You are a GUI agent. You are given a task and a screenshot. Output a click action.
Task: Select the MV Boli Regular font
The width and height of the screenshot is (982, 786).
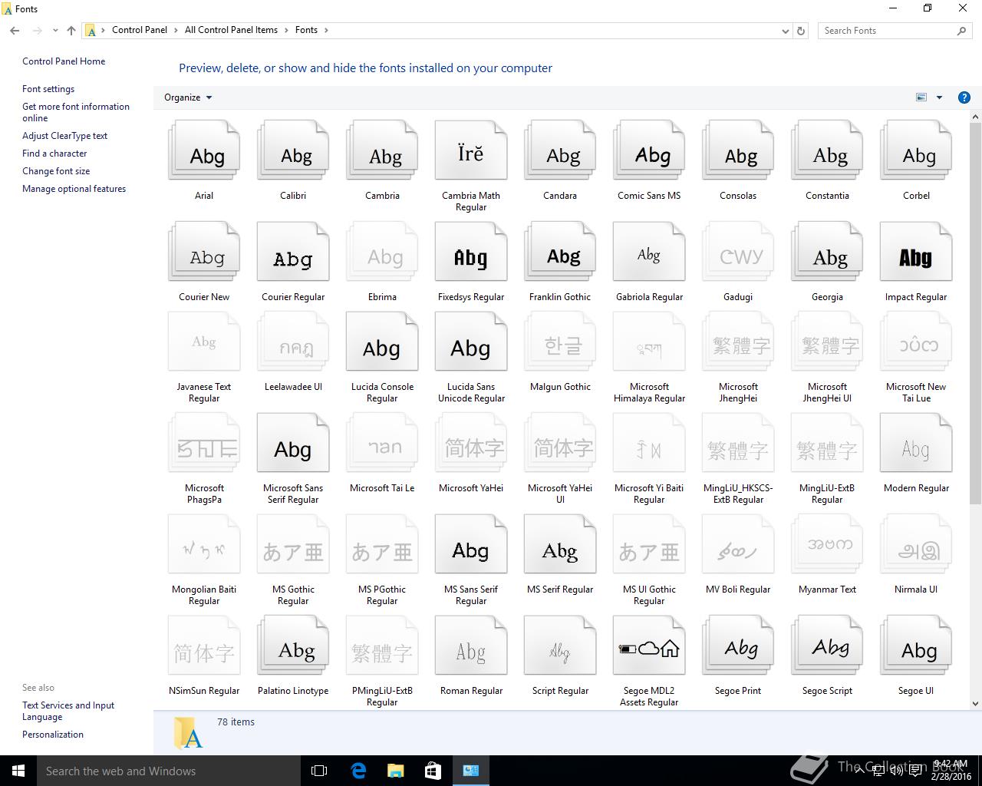click(738, 545)
